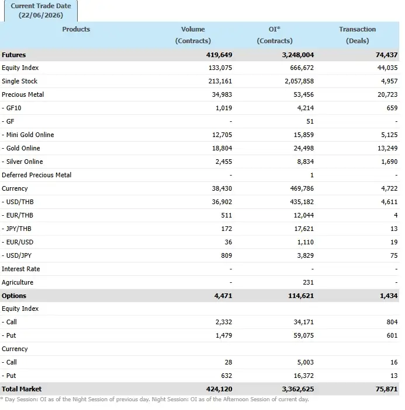Select the '- GF' row label
Screen dimensions: 405x410
[x=8, y=121]
